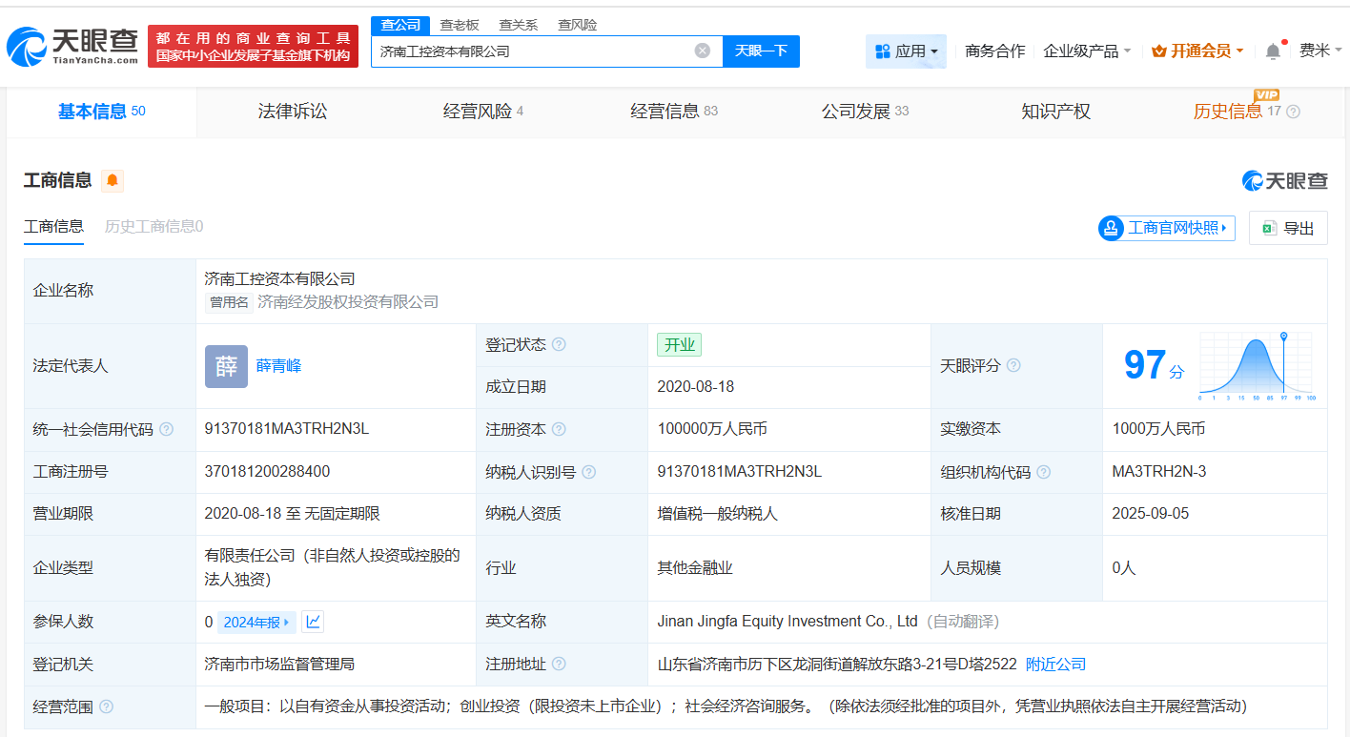Click the 天眼一下 search button

[761, 51]
